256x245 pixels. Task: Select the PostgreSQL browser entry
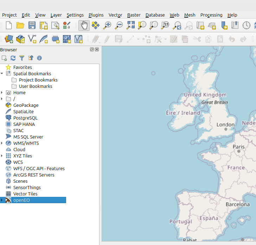(25, 118)
